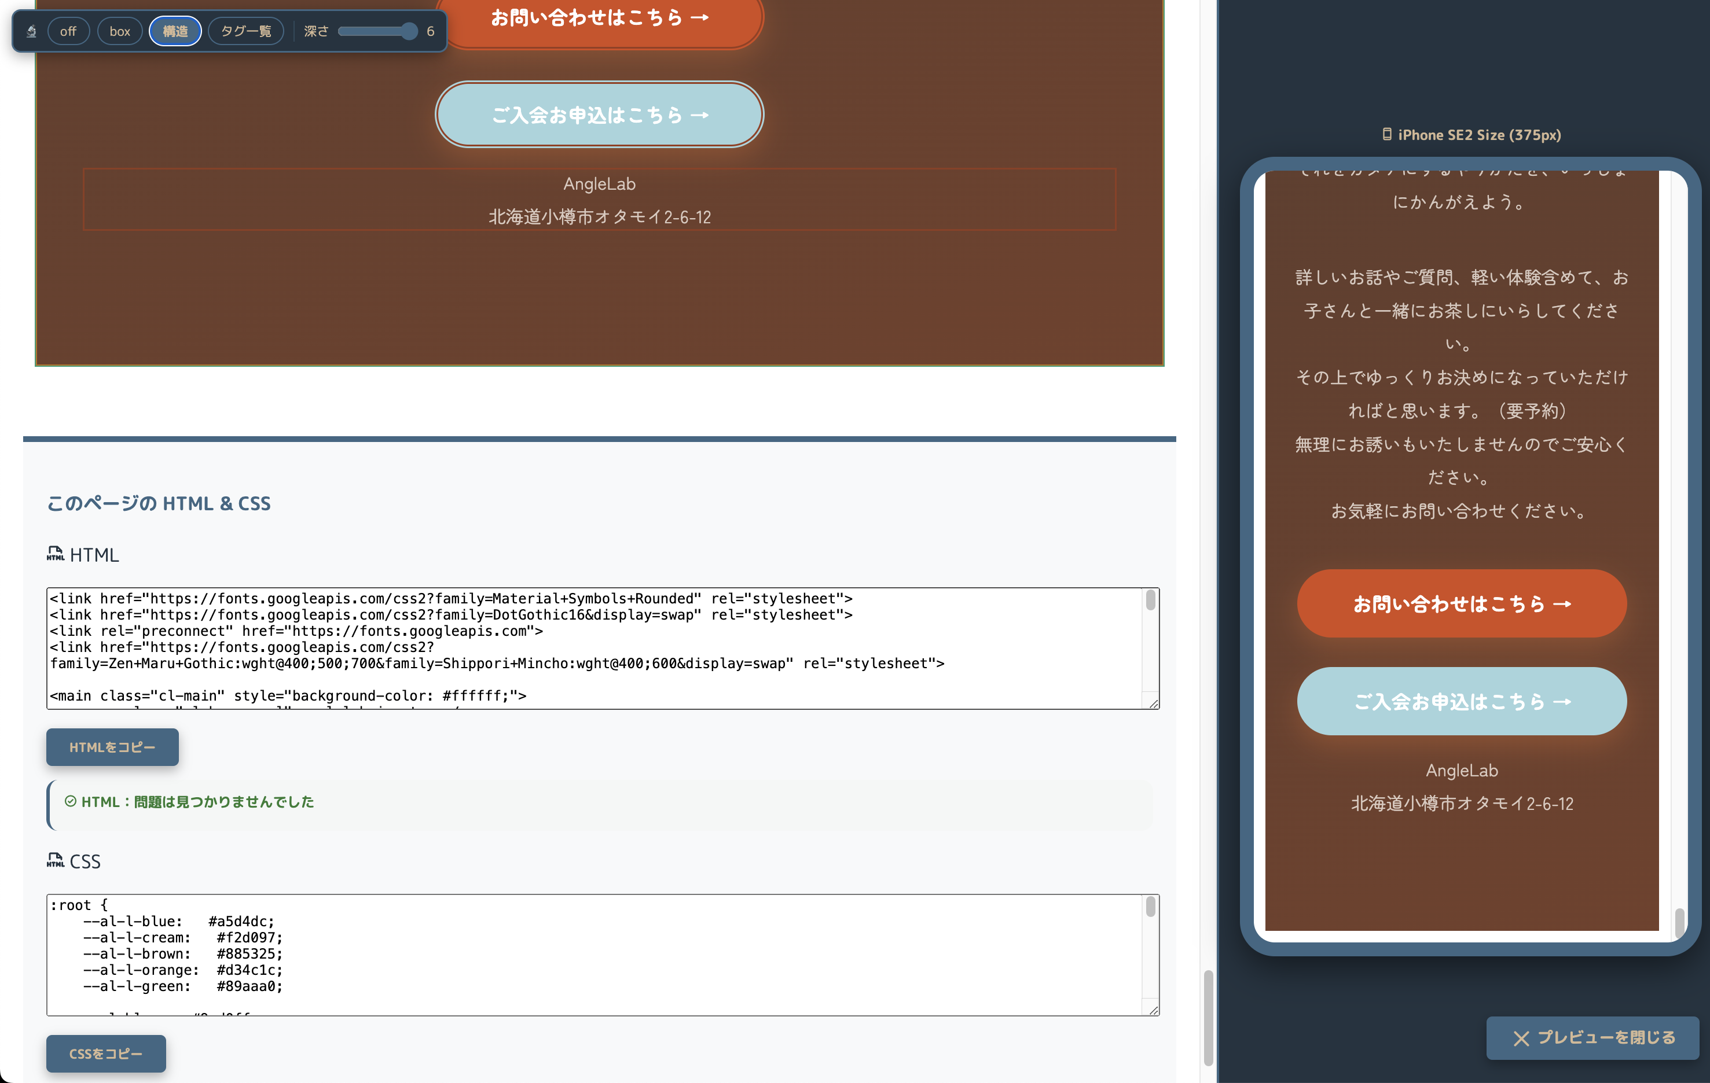Click the file icon beside the CSS heading
The width and height of the screenshot is (1710, 1083).
coord(56,861)
